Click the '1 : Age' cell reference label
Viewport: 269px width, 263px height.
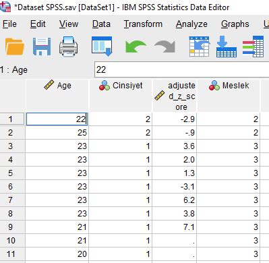click(x=13, y=69)
